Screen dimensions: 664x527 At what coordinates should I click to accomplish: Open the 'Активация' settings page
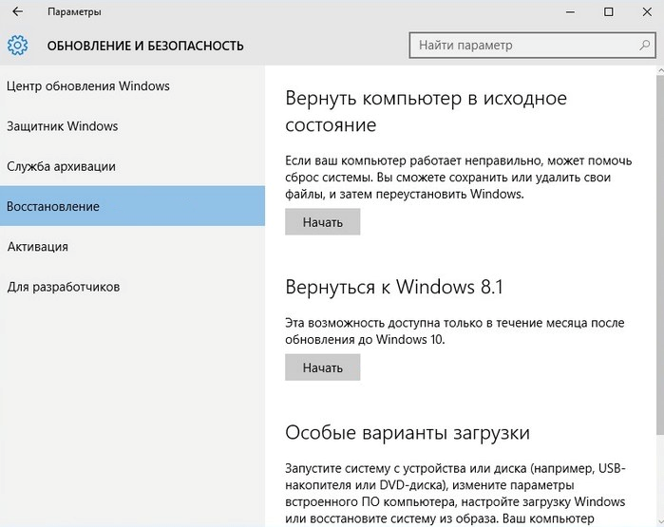[x=38, y=247]
